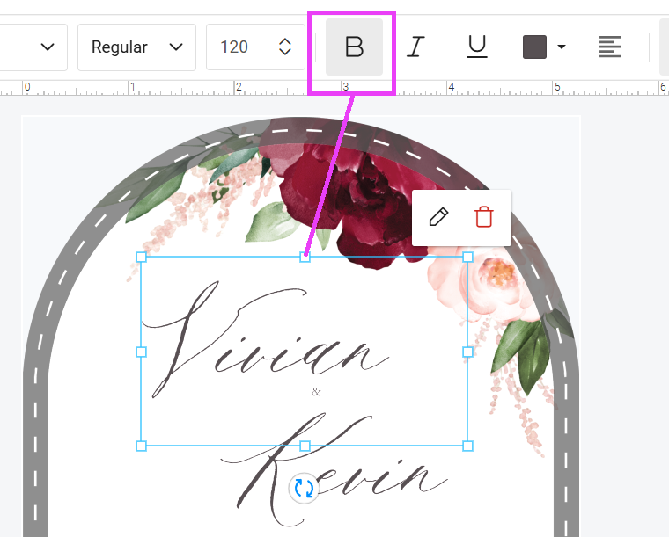
Task: Click the font size stepper arrows
Action: 284,47
